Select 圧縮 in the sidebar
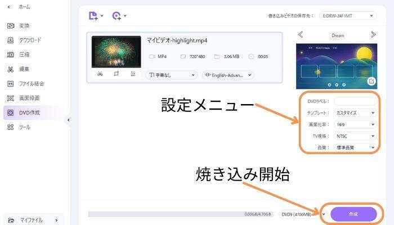 coord(24,55)
